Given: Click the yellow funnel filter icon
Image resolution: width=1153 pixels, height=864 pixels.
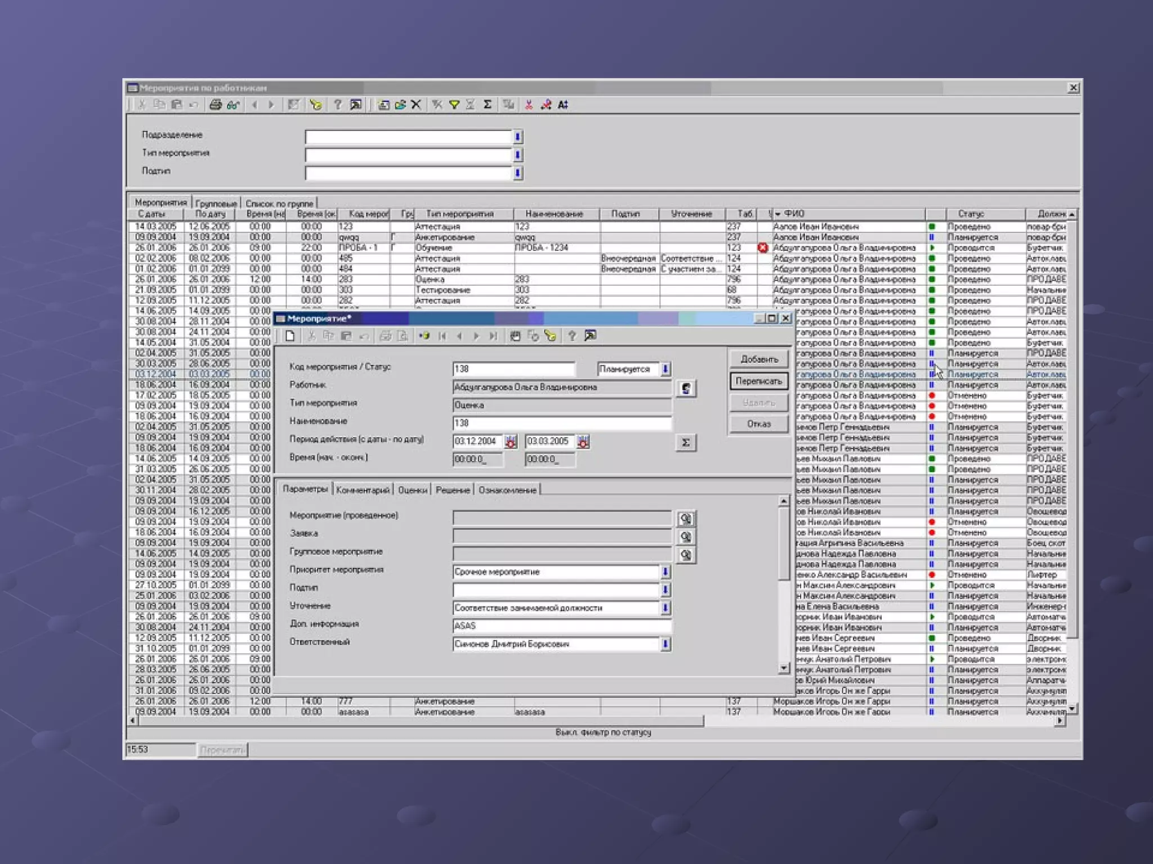Looking at the screenshot, I should point(454,105).
